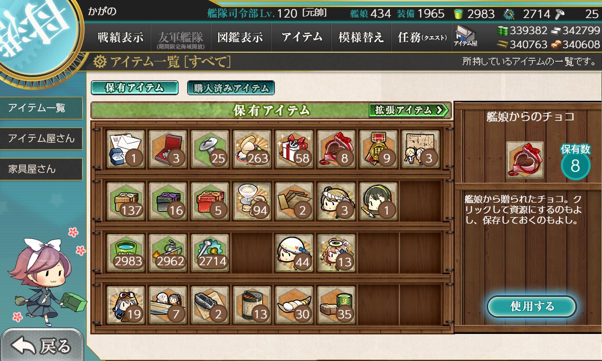Expand the 拡張アイテム section
The width and height of the screenshot is (602, 361).
[408, 110]
